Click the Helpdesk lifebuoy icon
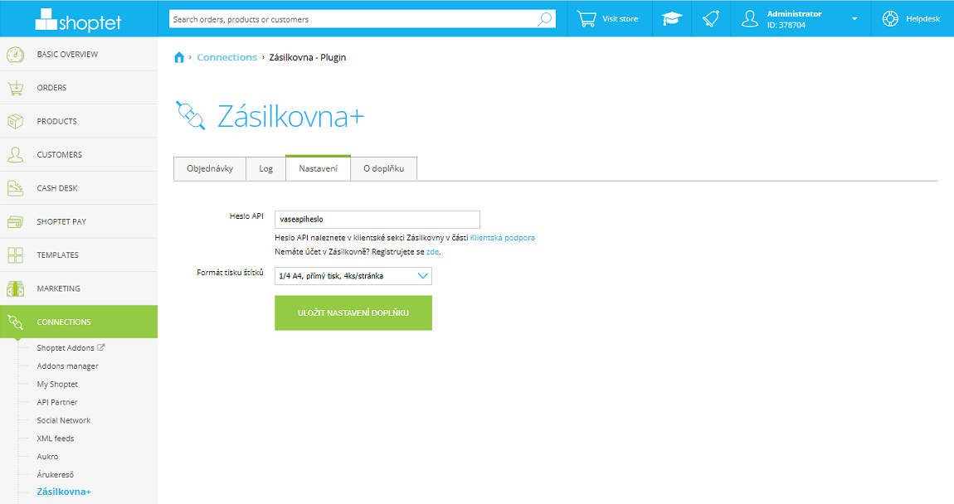The image size is (954, 504). pos(890,19)
